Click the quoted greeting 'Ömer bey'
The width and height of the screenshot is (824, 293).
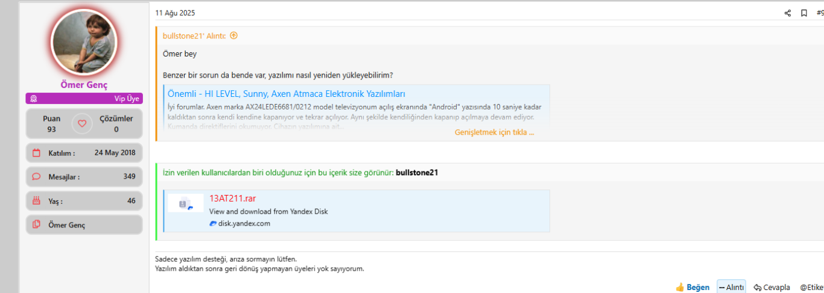(180, 54)
